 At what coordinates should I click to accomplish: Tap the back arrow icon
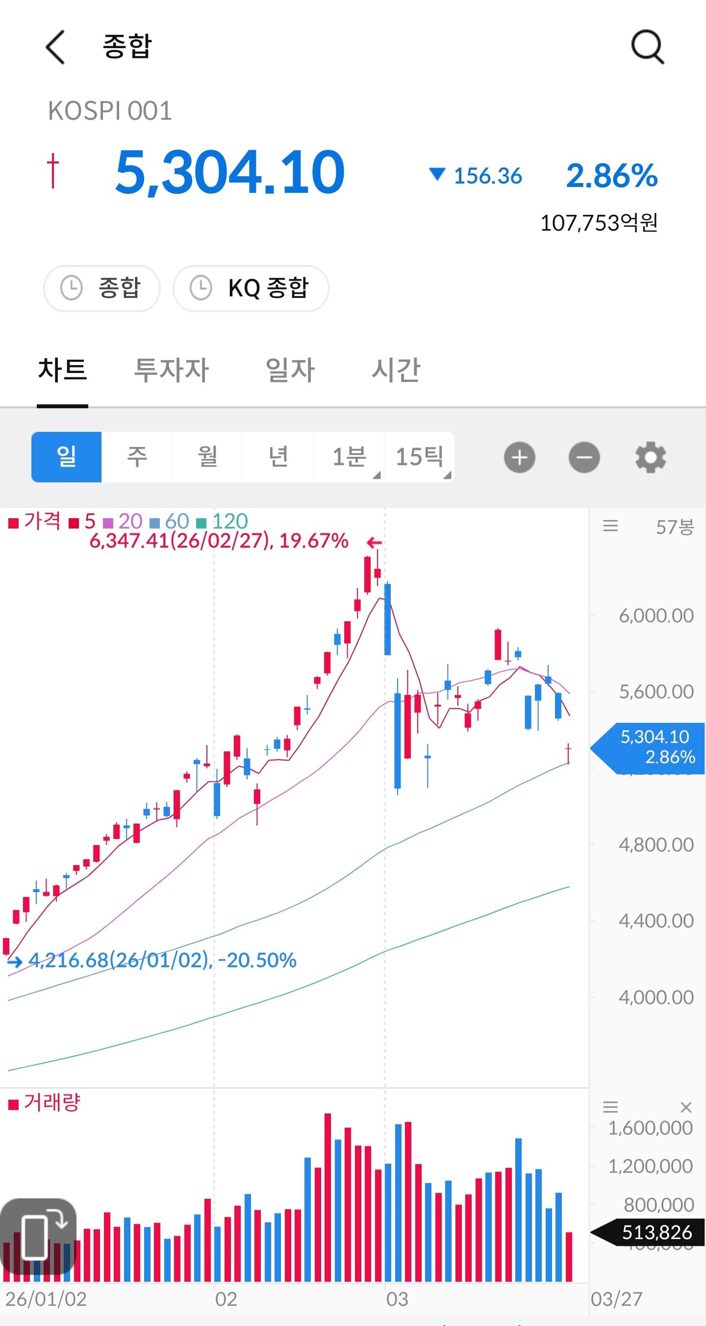pos(55,47)
